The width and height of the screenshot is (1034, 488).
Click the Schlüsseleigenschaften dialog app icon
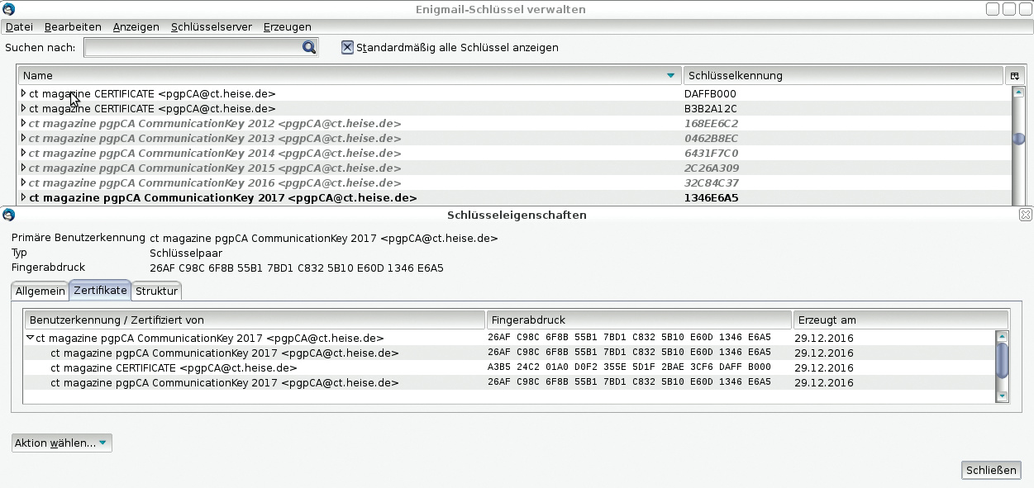pos(9,215)
